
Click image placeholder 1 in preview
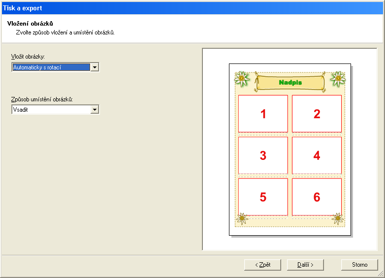pyautogui.click(x=263, y=114)
